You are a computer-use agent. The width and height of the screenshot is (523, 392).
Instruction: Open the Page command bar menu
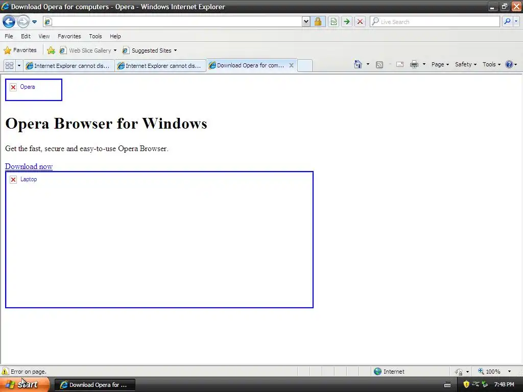(x=440, y=64)
